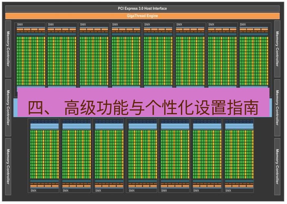Click the top Memory Controller block on right side
The width and height of the screenshot is (287, 204).
pos(277,49)
